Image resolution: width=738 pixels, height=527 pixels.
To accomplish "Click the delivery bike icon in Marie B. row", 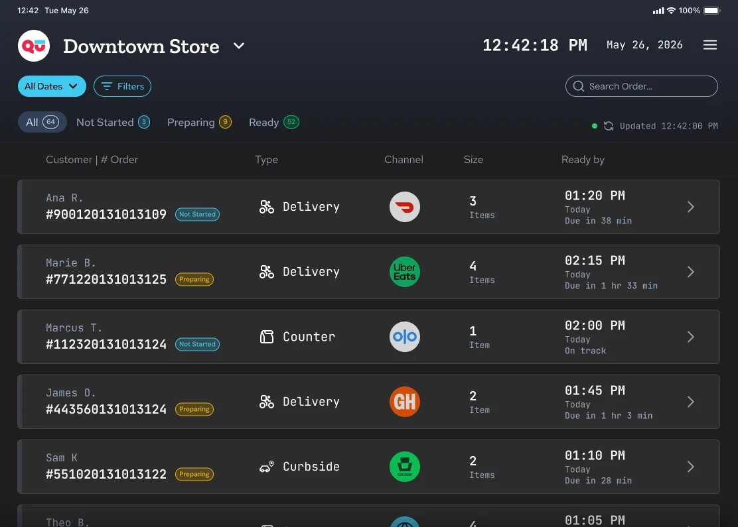I will coord(267,272).
